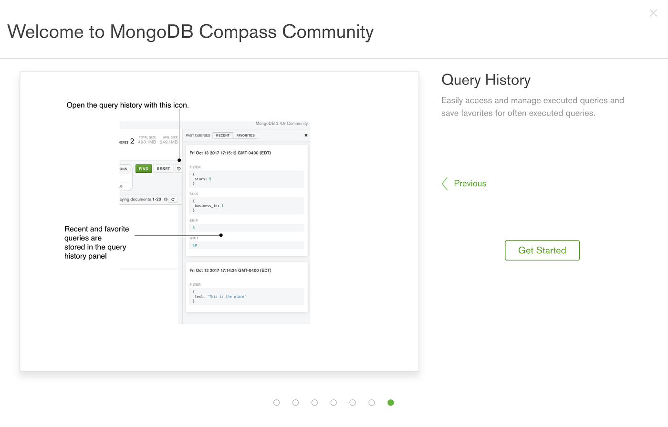Click the filled green progress dot

click(390, 402)
